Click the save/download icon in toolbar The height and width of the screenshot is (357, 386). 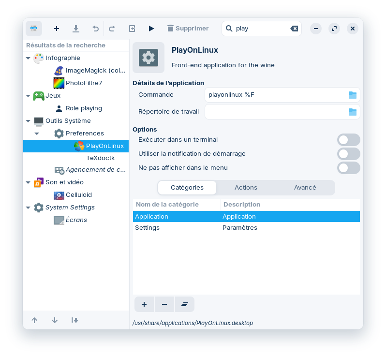point(76,29)
